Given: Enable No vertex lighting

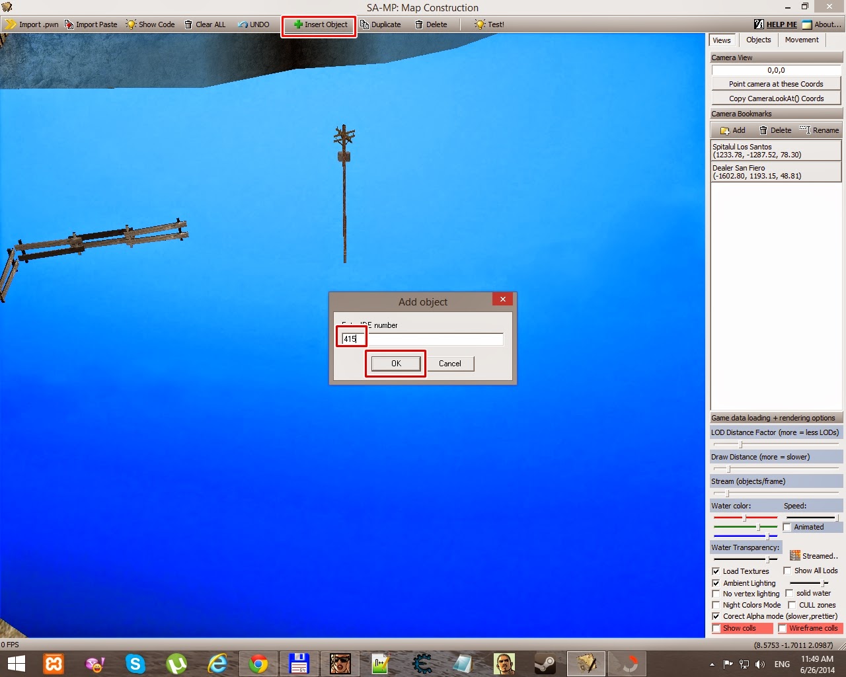Looking at the screenshot, I should point(716,594).
